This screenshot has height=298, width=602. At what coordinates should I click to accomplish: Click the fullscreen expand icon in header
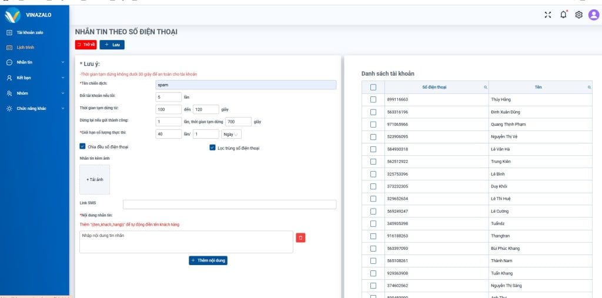pos(548,15)
